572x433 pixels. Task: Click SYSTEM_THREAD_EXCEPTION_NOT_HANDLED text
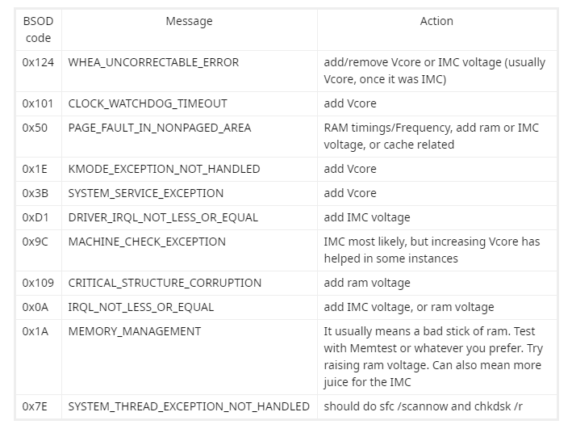[189, 406]
